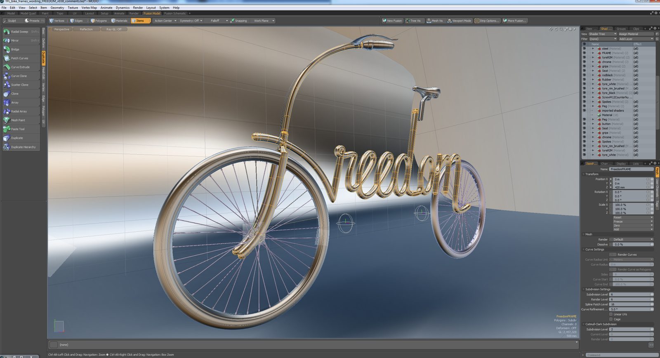Toggle Snapping in the toolbar
660x358 pixels.
coord(239,21)
